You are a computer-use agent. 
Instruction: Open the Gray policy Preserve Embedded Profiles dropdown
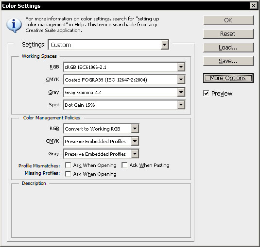pyautogui.click(x=135, y=154)
